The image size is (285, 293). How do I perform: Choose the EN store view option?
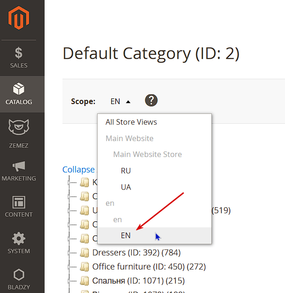[126, 235]
